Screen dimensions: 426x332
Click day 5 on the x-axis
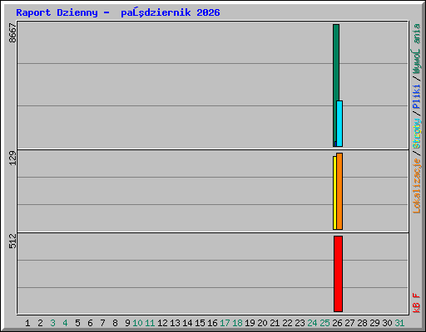coord(77,323)
